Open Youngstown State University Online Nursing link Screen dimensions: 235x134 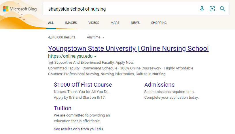pos(128,48)
